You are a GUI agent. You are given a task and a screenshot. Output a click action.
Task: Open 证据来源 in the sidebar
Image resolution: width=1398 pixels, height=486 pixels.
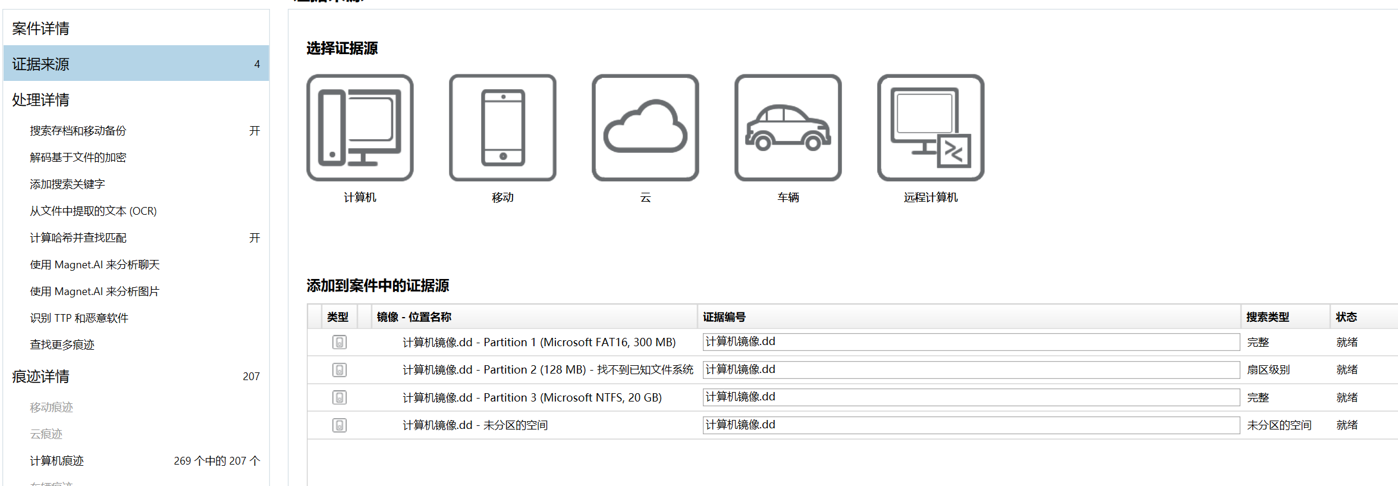click(136, 64)
